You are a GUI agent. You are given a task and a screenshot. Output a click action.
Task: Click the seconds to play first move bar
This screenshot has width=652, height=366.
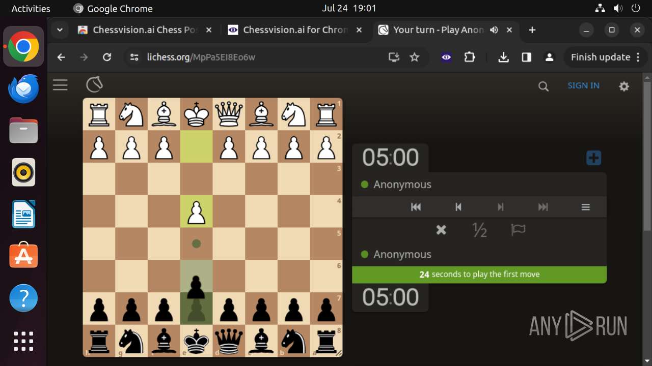coord(479,274)
